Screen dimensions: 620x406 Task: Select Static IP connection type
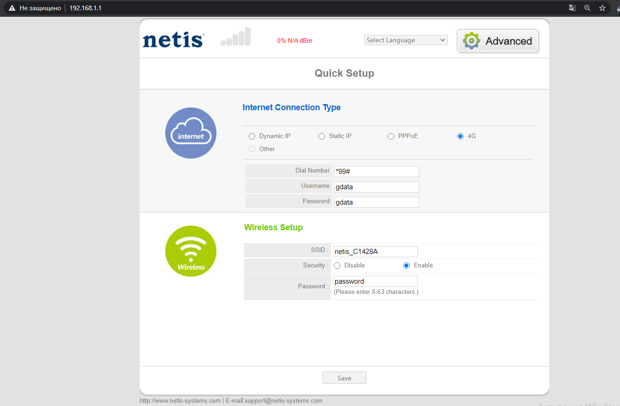[x=322, y=136]
